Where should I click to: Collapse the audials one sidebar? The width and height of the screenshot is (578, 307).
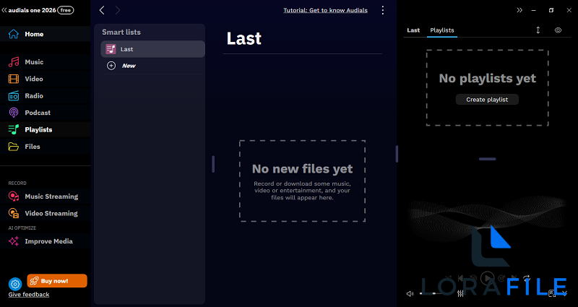tap(4, 10)
